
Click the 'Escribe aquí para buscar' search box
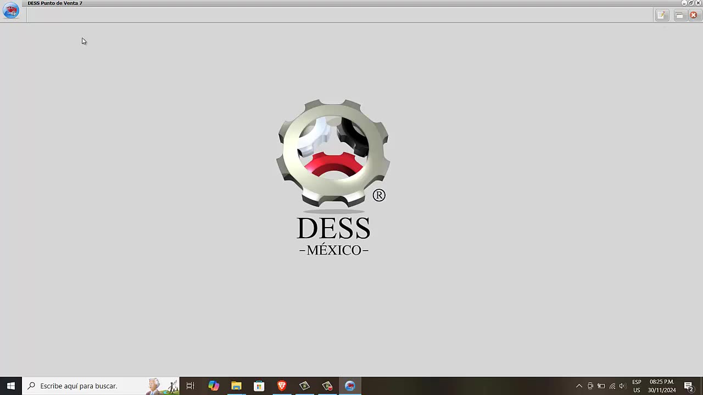[x=101, y=386]
